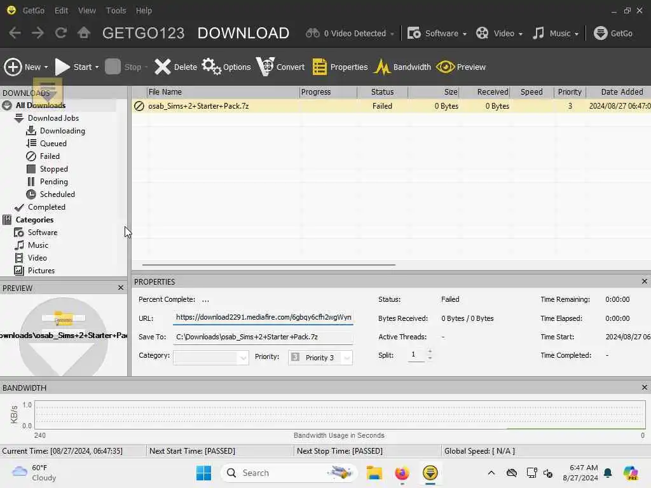
Task: Go back with the left arrow
Action: click(15, 33)
